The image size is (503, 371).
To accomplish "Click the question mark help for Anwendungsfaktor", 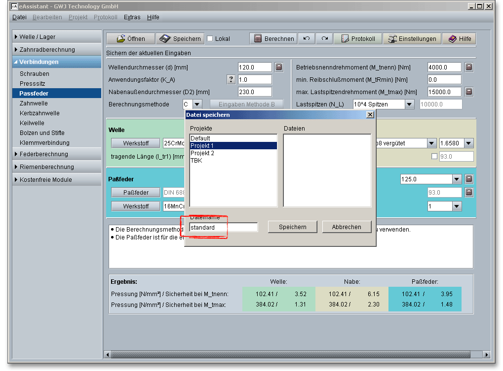I will pyautogui.click(x=231, y=79).
